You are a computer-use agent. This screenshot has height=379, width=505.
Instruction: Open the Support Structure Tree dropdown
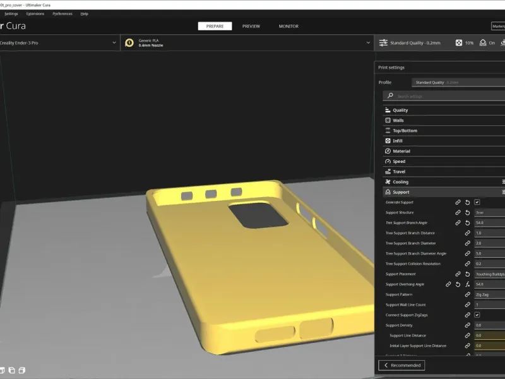(490, 213)
